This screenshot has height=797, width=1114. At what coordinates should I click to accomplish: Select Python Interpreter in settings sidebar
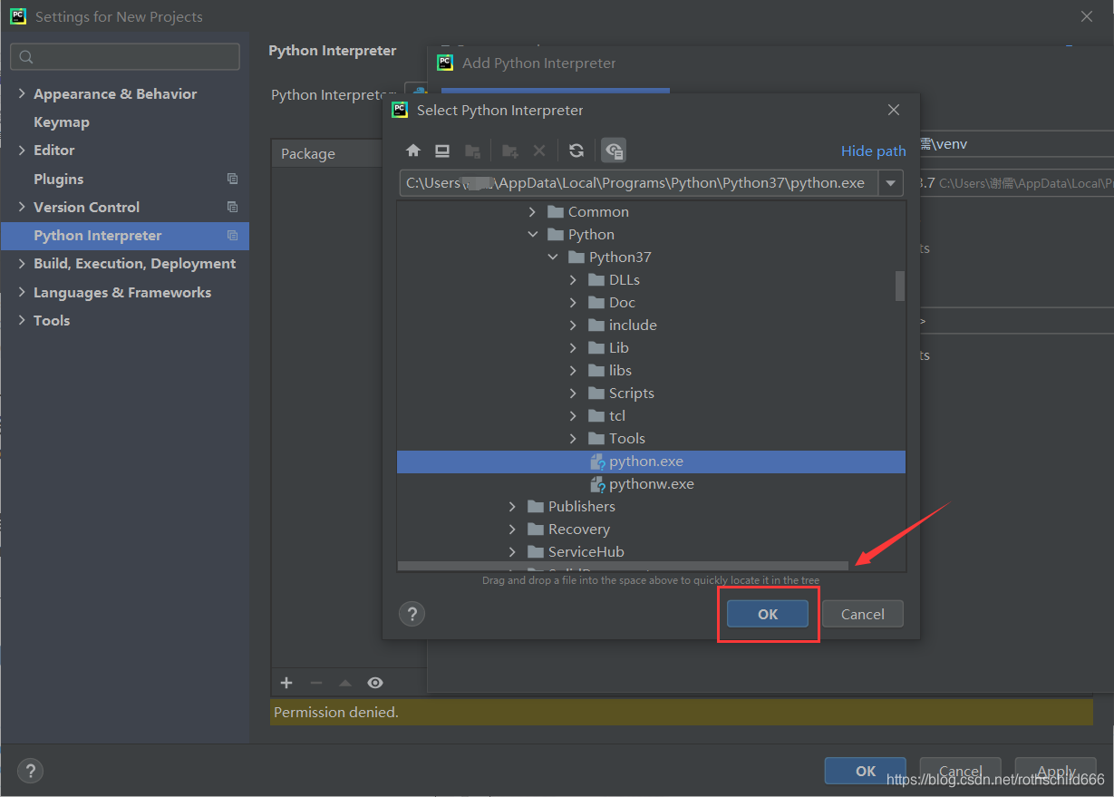pos(125,235)
